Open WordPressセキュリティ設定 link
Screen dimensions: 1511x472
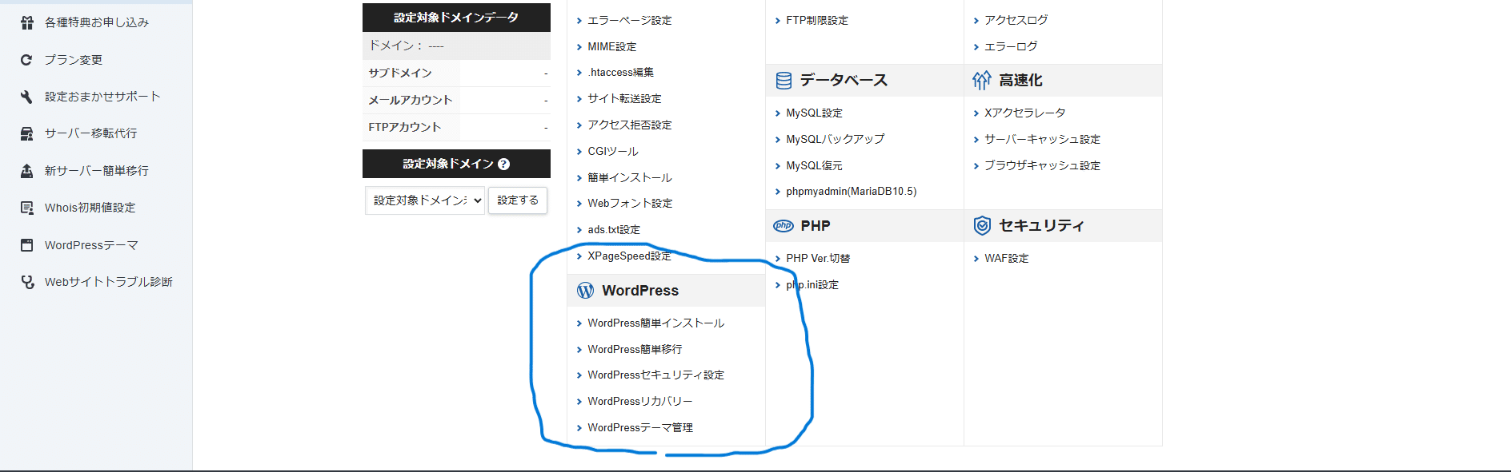click(656, 375)
